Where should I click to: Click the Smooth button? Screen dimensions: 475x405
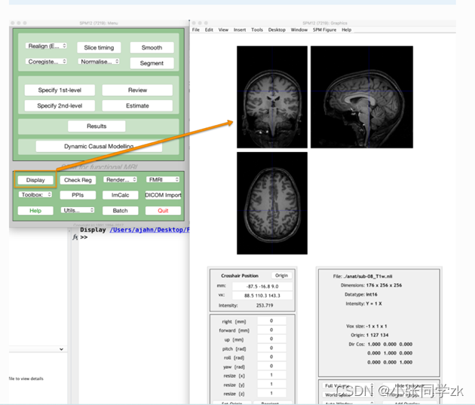152,47
